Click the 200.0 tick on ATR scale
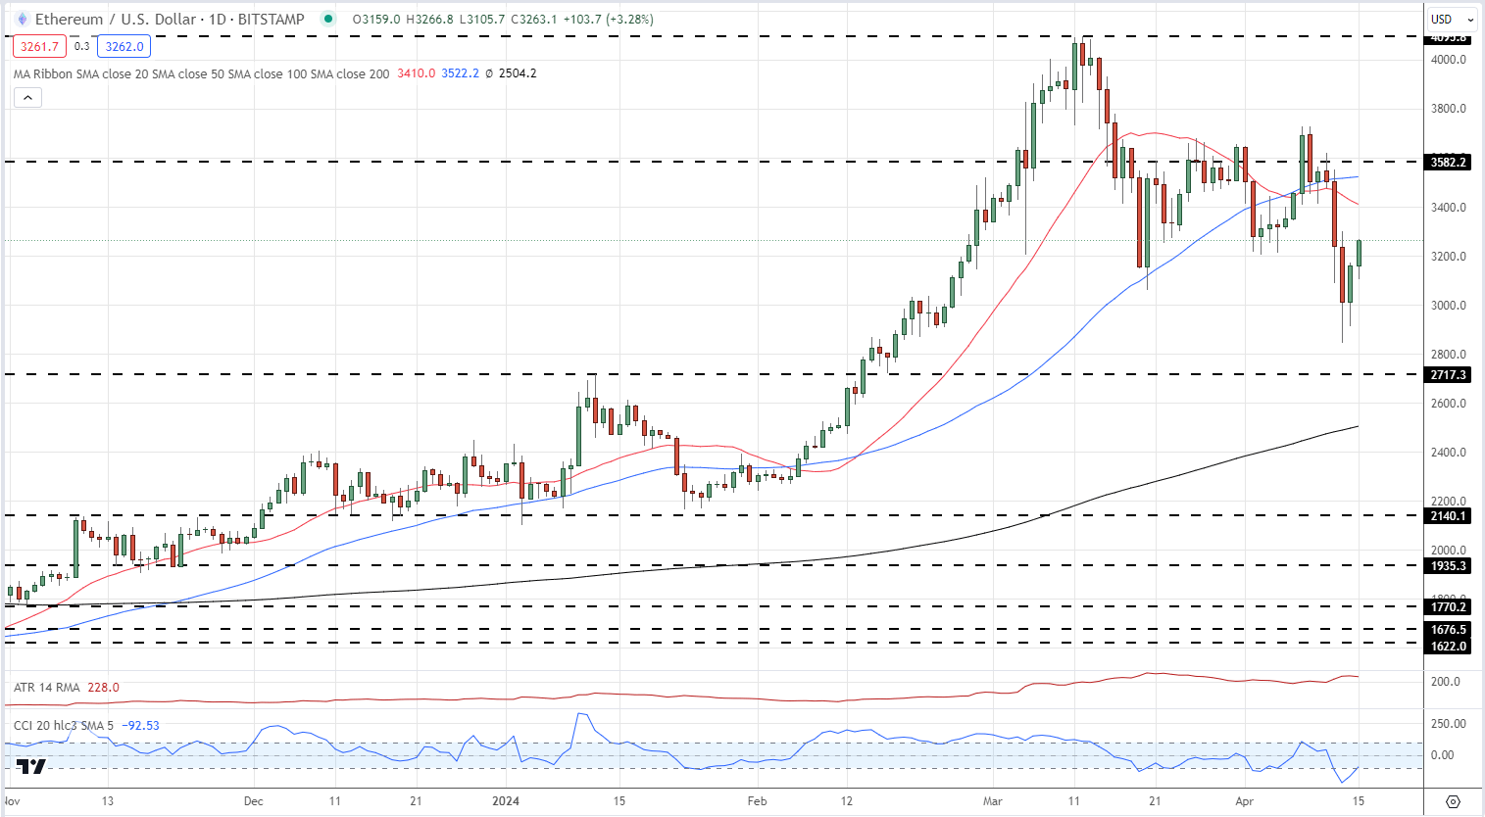 click(x=1446, y=681)
